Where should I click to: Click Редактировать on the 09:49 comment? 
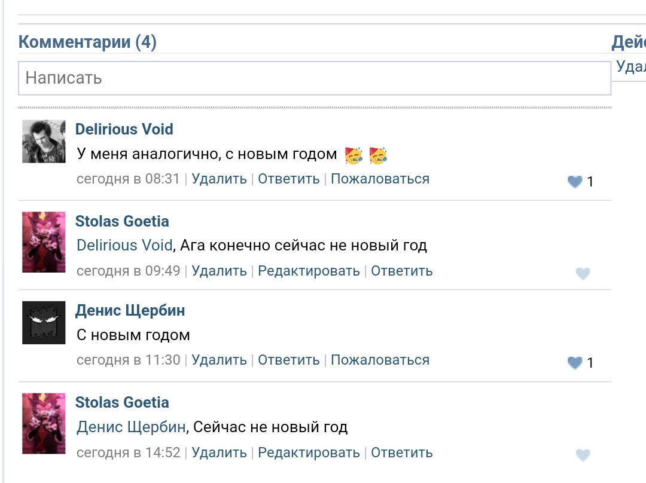coord(309,271)
